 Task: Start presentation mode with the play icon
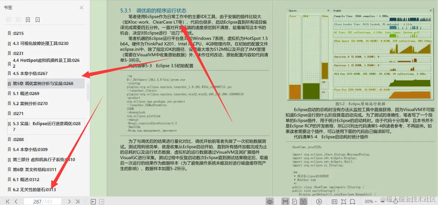[319, 201]
